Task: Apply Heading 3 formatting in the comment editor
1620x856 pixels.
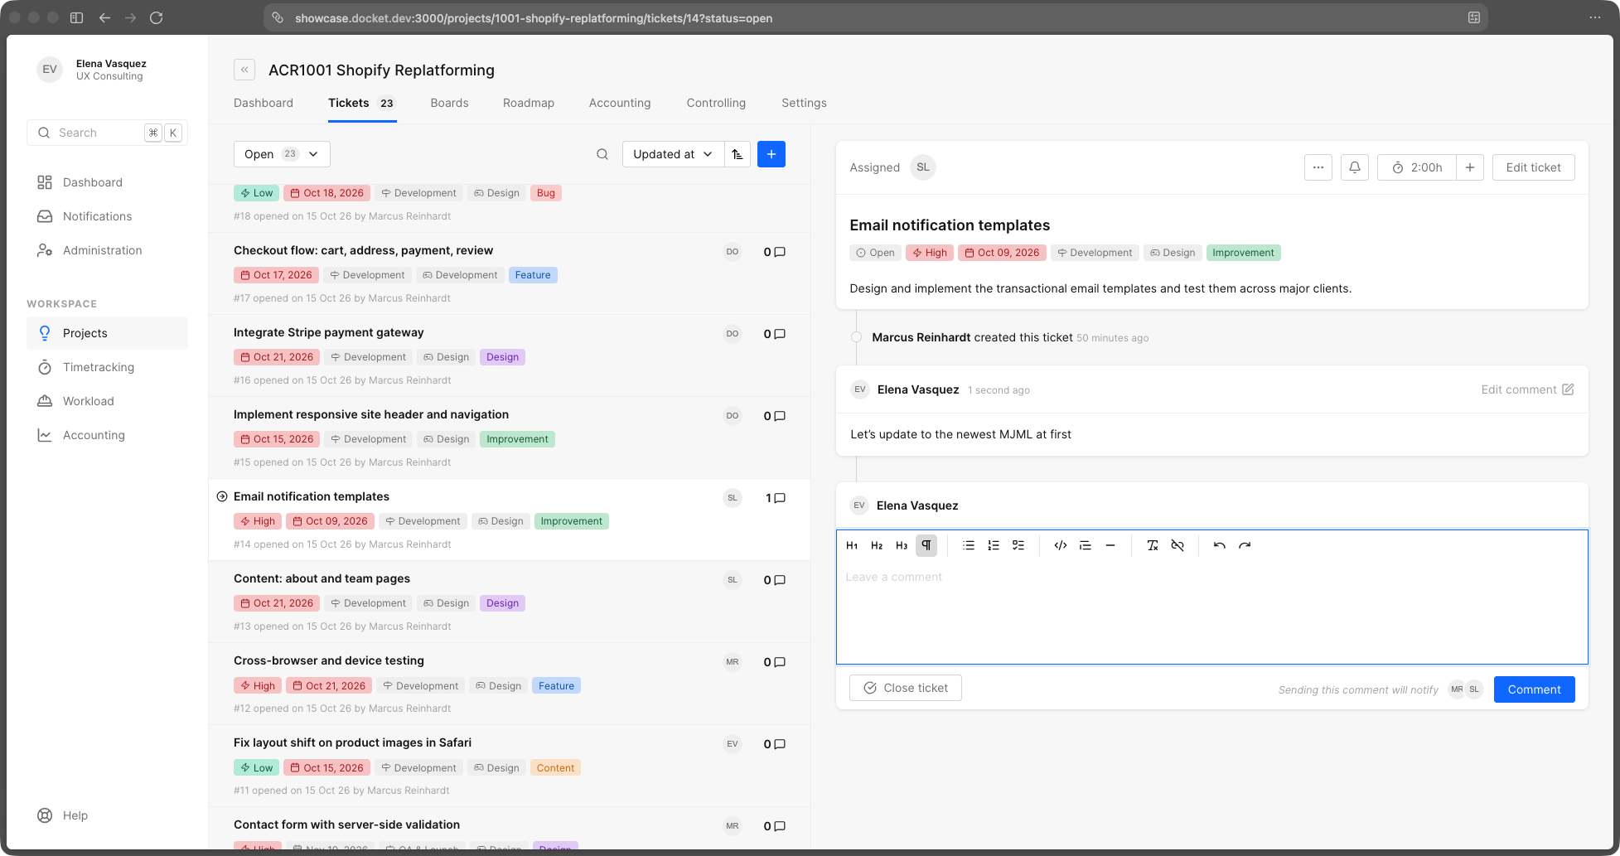Action: pos(902,545)
